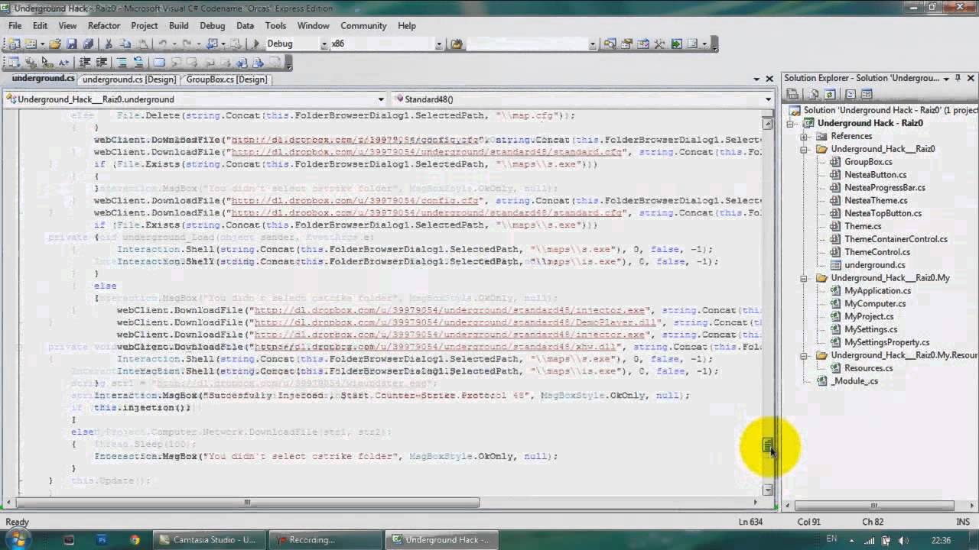Click Refresh icon in Solution Explorer

(829, 94)
